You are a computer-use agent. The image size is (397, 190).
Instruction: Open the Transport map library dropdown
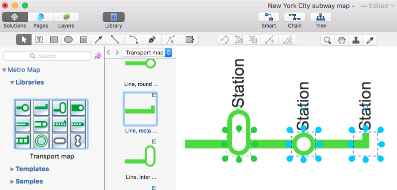147,52
